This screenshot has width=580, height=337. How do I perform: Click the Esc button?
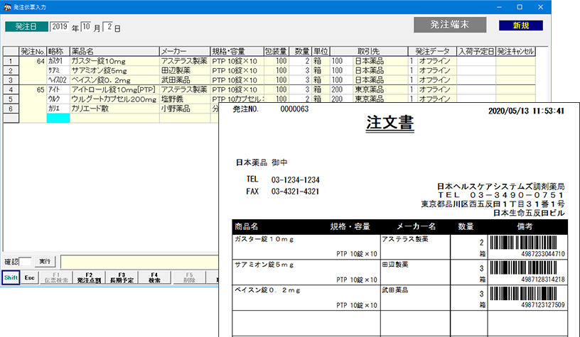(x=30, y=277)
